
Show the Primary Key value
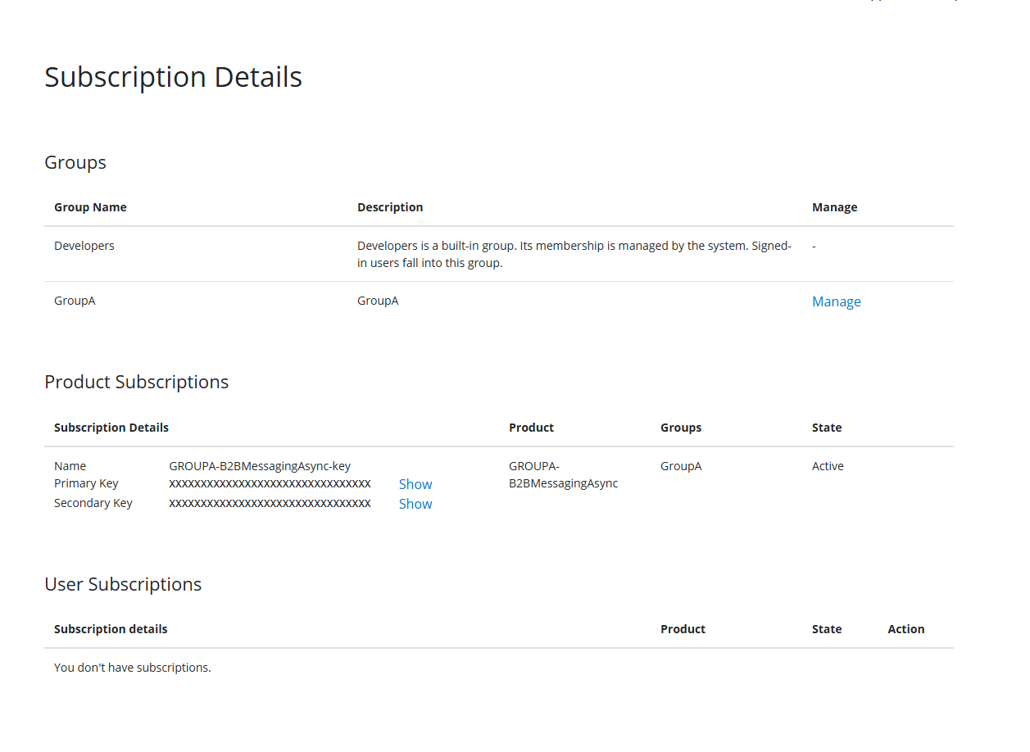point(415,484)
